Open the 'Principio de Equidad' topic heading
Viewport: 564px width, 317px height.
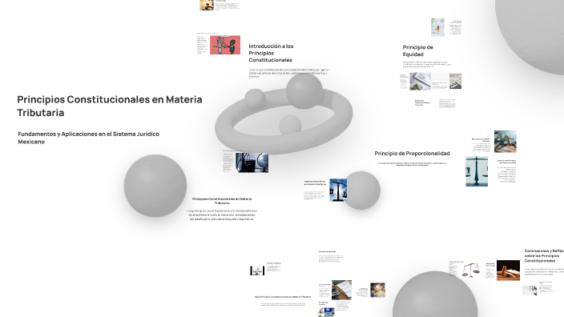point(417,50)
